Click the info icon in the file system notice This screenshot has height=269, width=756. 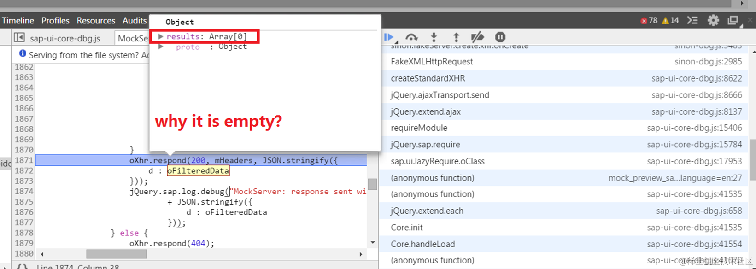23,54
